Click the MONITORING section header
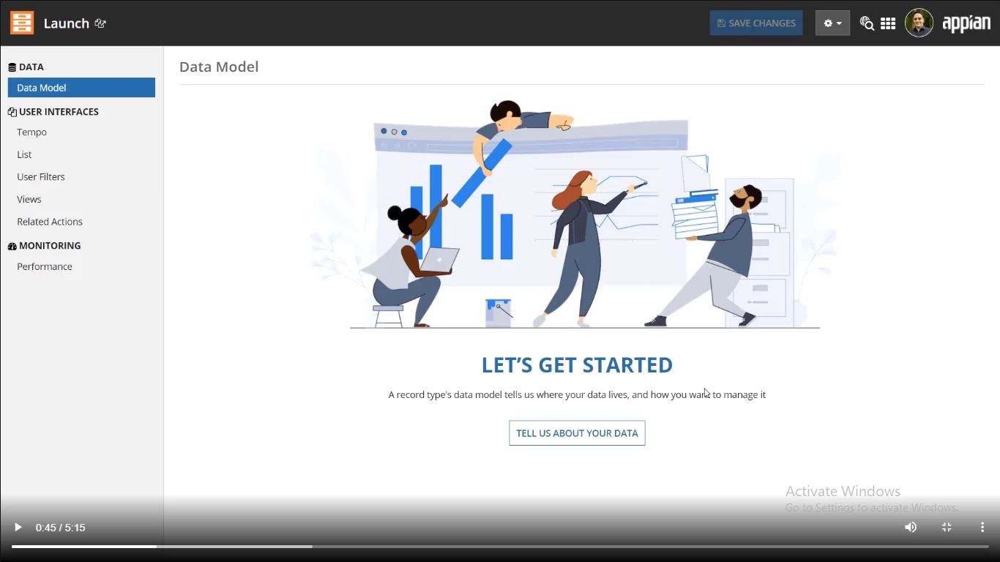 point(45,246)
